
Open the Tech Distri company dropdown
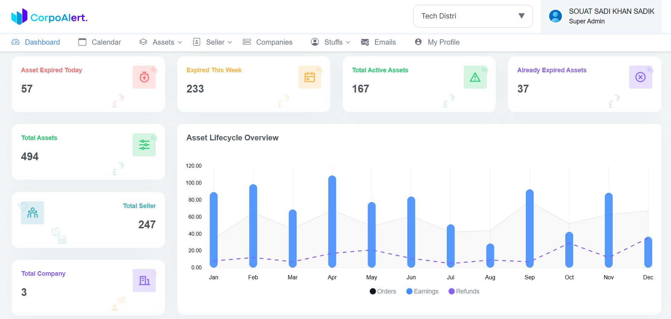[473, 16]
